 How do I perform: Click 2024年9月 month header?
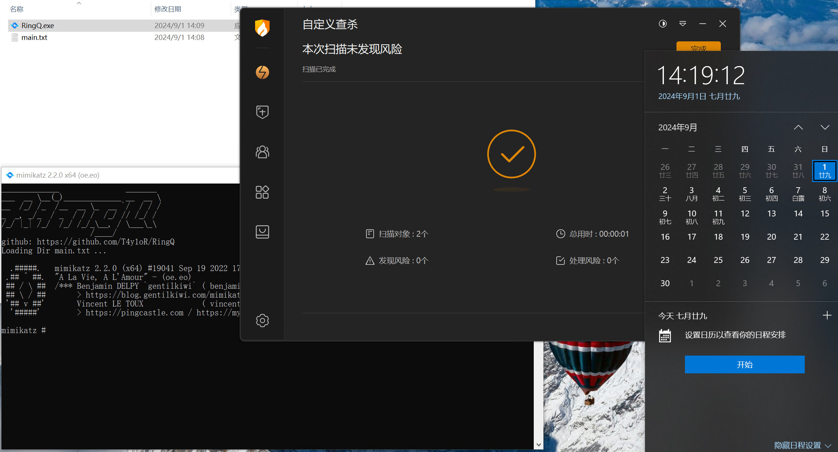pos(678,127)
